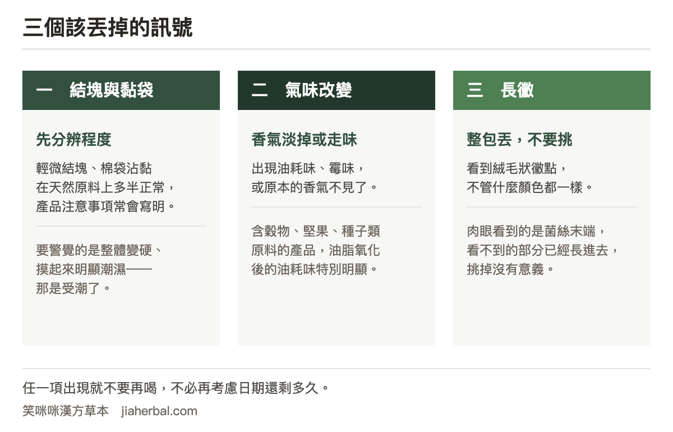This screenshot has height=432, width=673.
Task: Click the line 產品注意事項常會寫明。
Action: [x=107, y=206]
